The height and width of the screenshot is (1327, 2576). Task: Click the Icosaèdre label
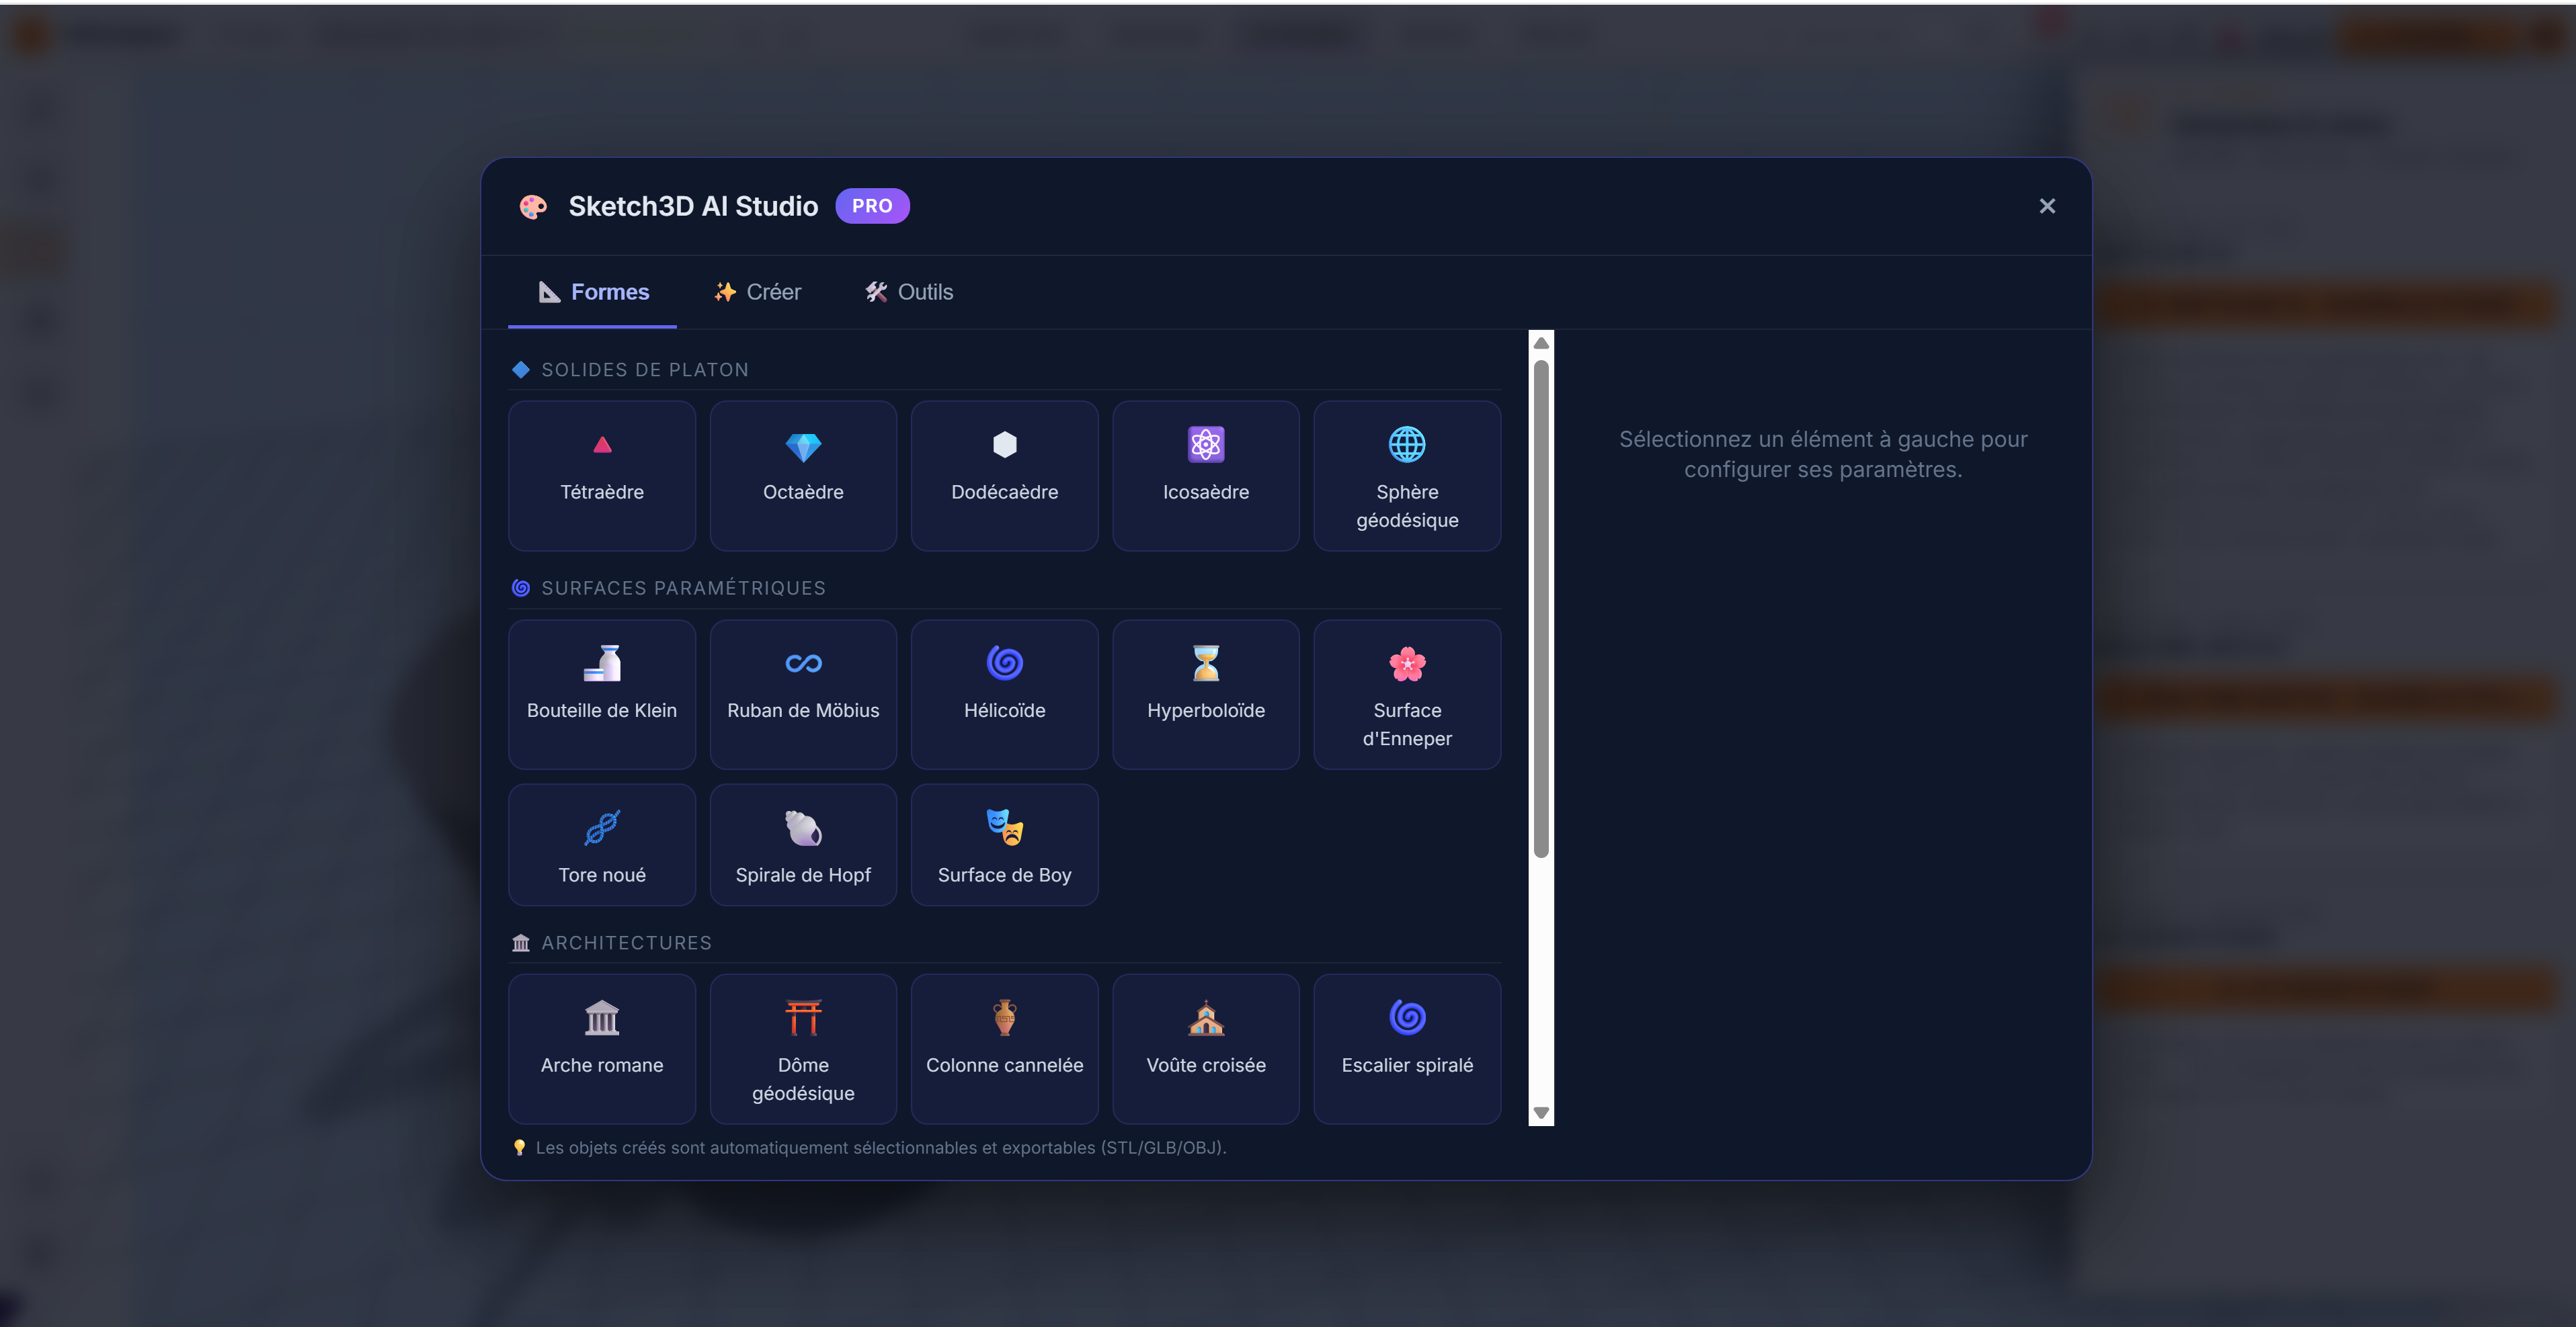pyautogui.click(x=1206, y=492)
